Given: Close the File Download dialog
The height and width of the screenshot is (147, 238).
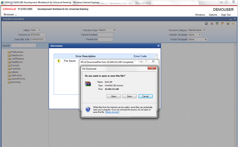Looking at the screenshot, I should pos(152,68).
